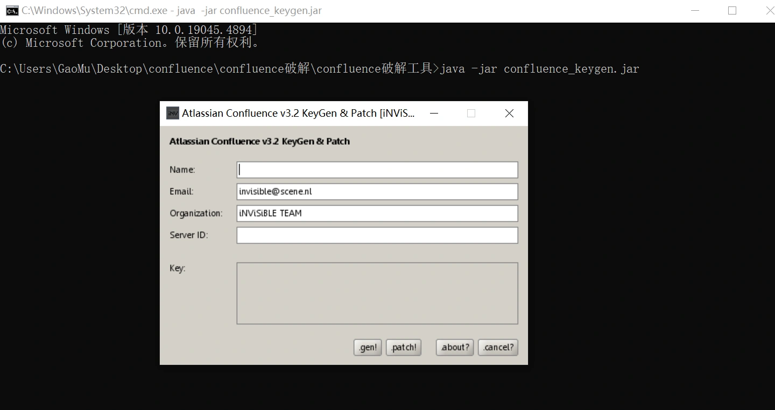Close the cmd.exe console window
Image resolution: width=775 pixels, height=410 pixels.
tap(769, 11)
